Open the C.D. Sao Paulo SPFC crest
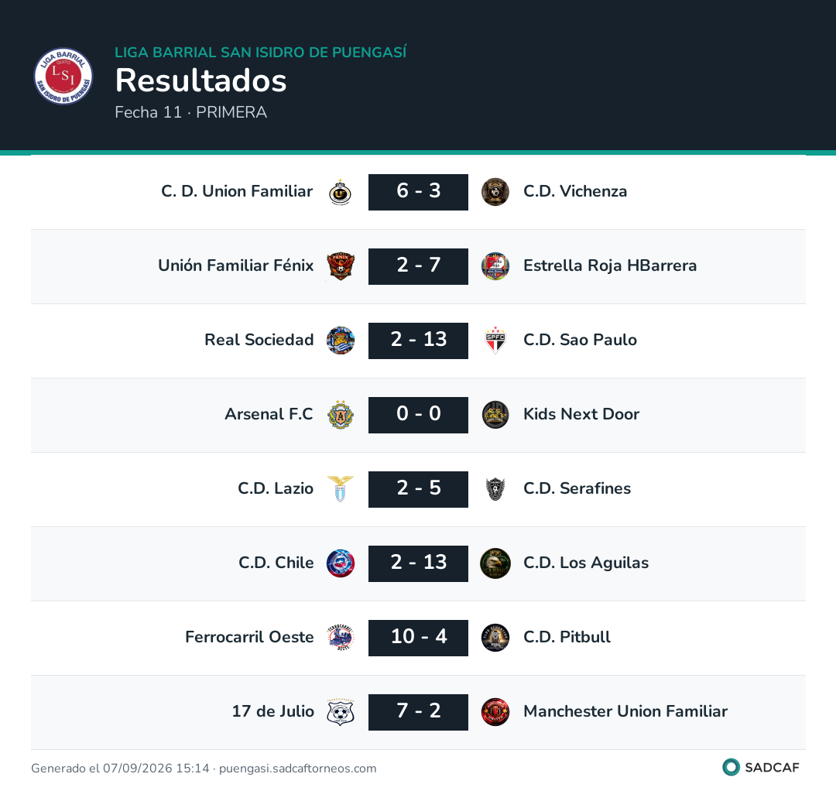Viewport: 836px width, 808px height. [495, 341]
